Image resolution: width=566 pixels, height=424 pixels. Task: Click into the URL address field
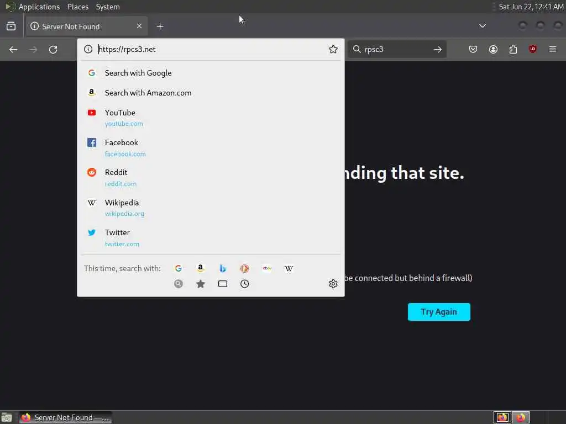click(x=211, y=49)
